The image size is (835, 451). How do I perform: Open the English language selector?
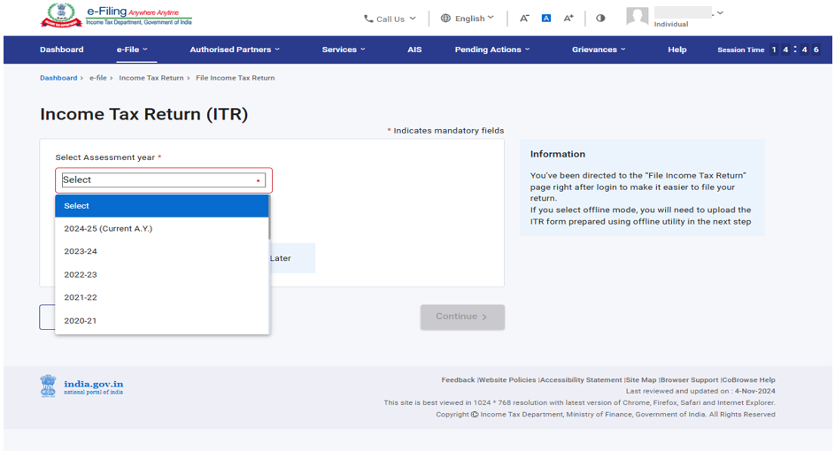point(468,19)
